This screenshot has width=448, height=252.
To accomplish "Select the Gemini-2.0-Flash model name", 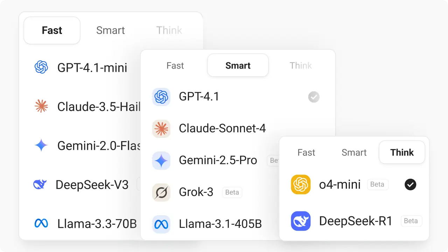I will (99, 146).
